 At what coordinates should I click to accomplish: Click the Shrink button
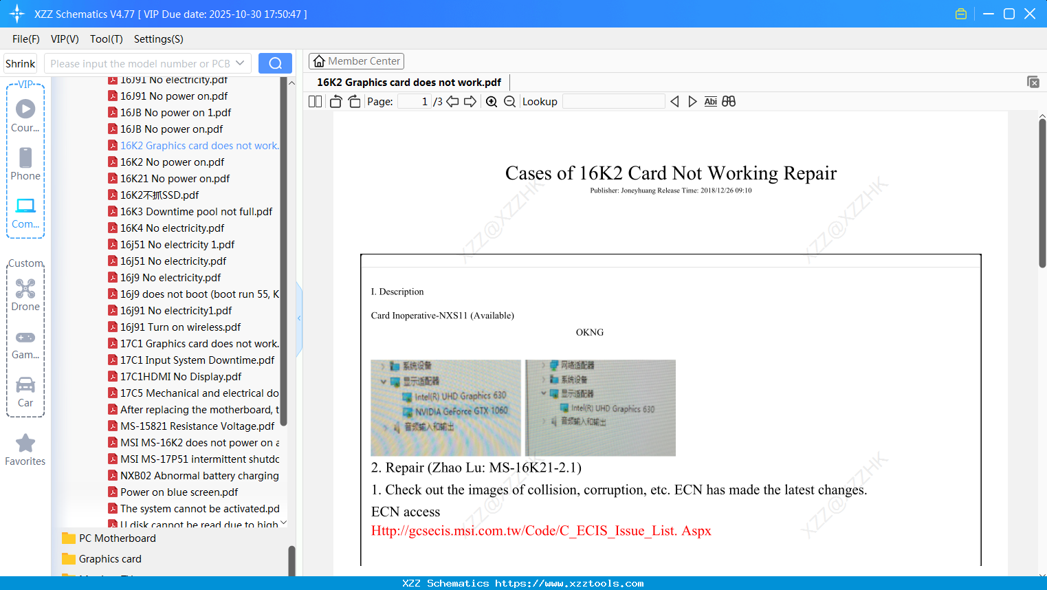(x=21, y=63)
